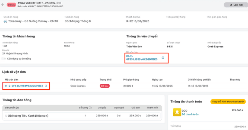The width and height of the screenshot is (248, 130).
Task: Click order time 14:32 15/08/2025 under Khách đặt lúc
Action: [x=138, y=21]
